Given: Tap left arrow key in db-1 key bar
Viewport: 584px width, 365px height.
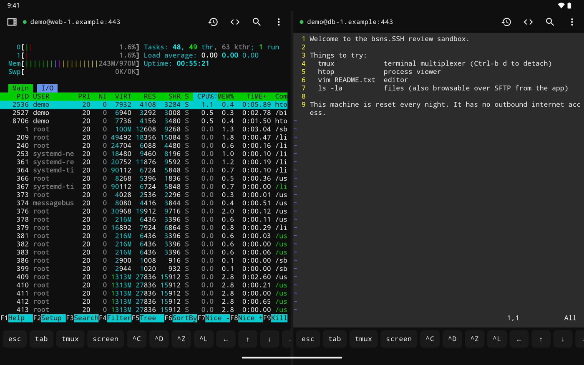Looking at the screenshot, I should (519, 339).
